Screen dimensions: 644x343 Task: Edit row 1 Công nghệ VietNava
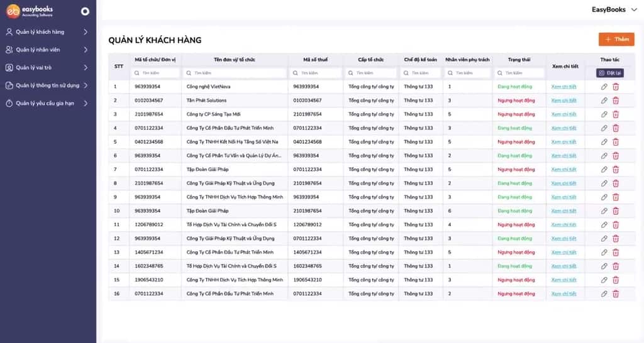604,87
